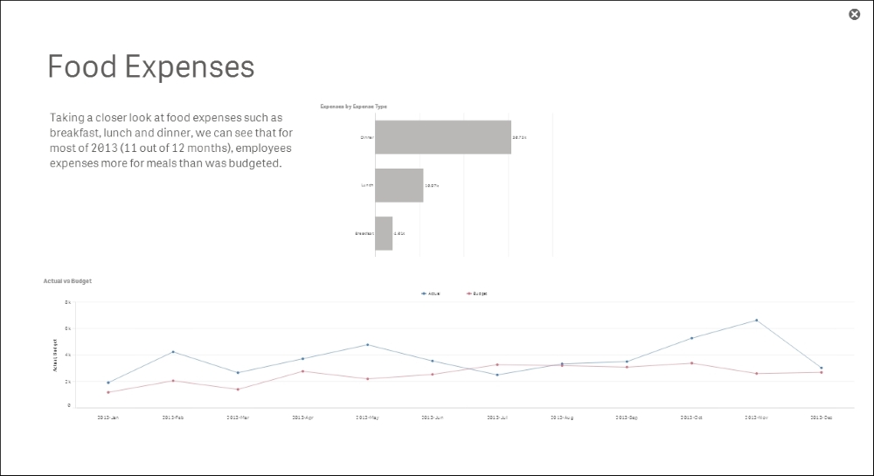874x476 pixels.
Task: Select the Actual data point for 2013-Oct
Action: (691, 338)
